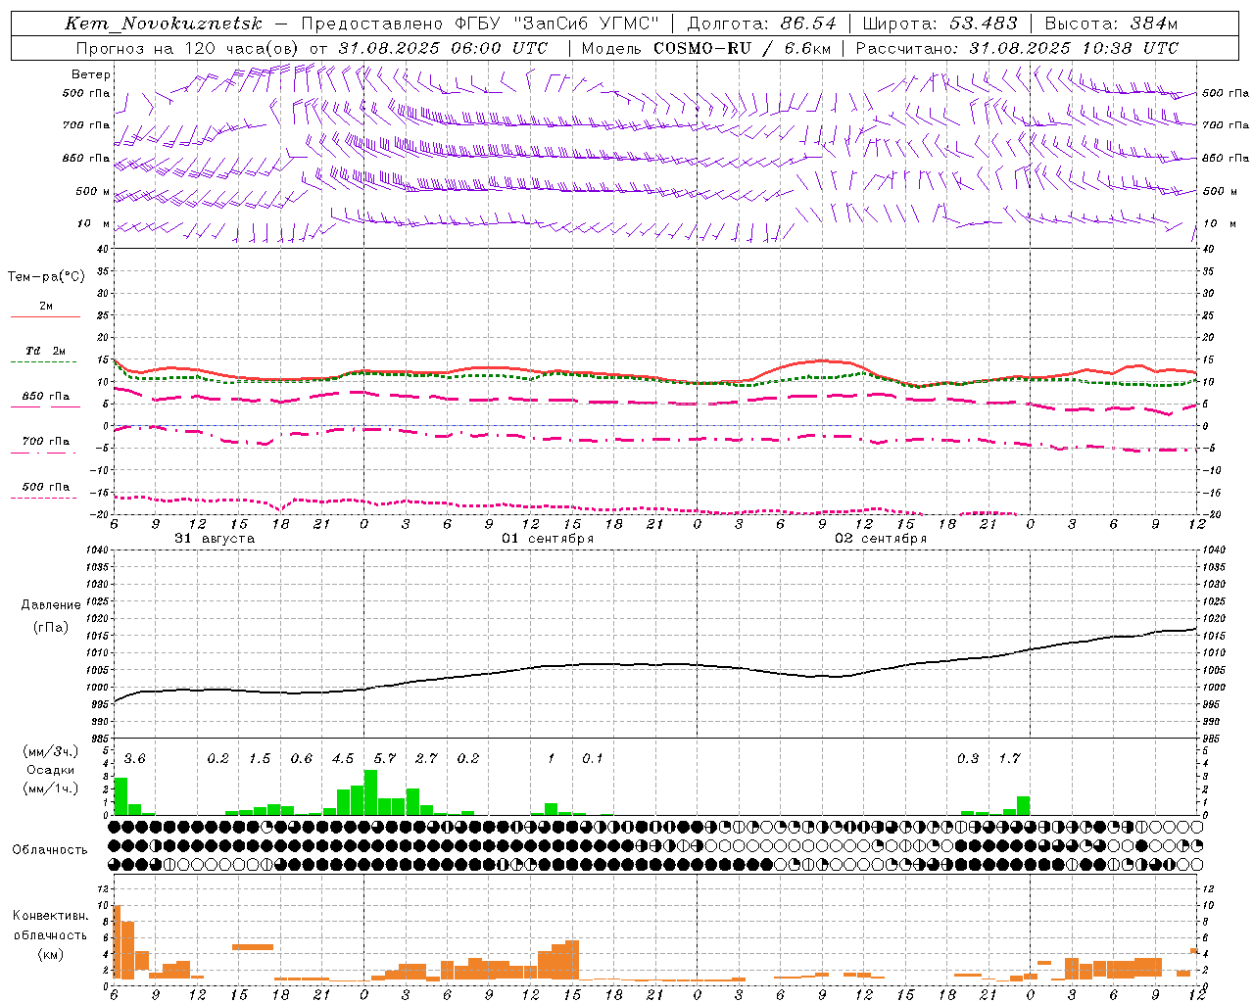The height and width of the screenshot is (1003, 1254).
Task: Click the Долгота: 86.54 header field
Action: tap(761, 24)
